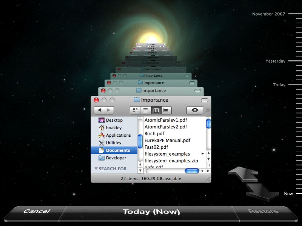Select column view mode
This screenshot has width=302, height=226.
[x=156, y=110]
